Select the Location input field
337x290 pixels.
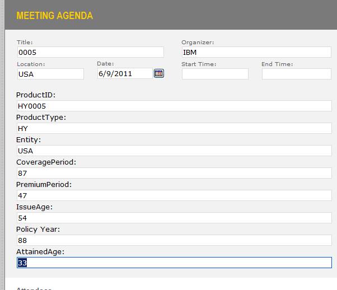[50, 74]
